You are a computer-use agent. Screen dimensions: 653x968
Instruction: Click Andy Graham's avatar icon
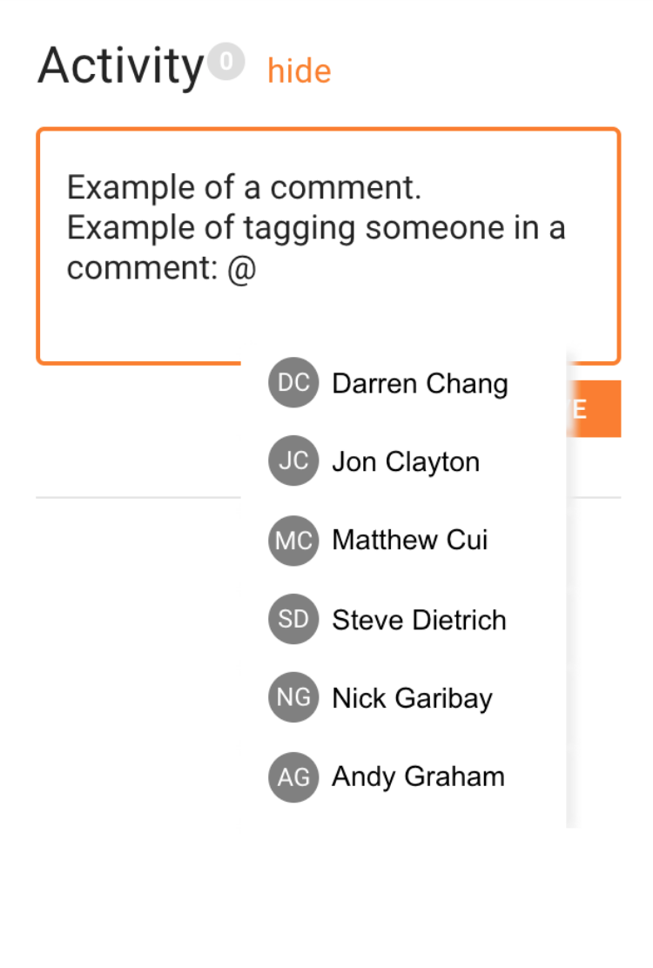point(293,776)
